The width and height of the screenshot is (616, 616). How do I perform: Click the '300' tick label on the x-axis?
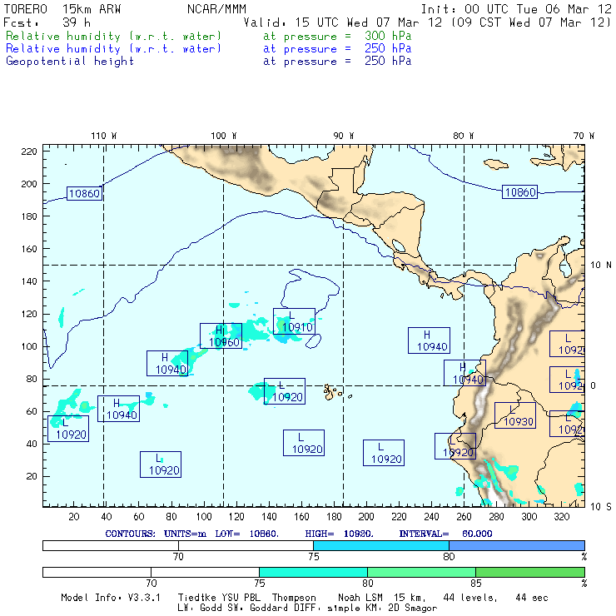pos(529,517)
